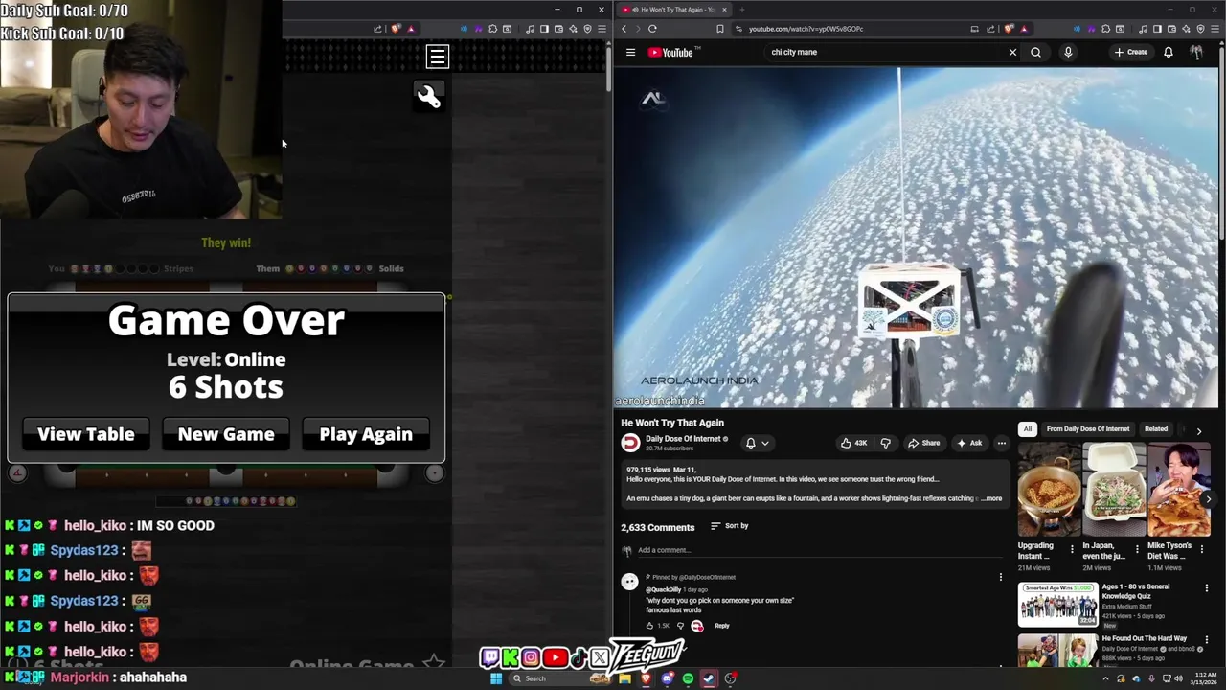Expand description with ...more

(x=991, y=498)
